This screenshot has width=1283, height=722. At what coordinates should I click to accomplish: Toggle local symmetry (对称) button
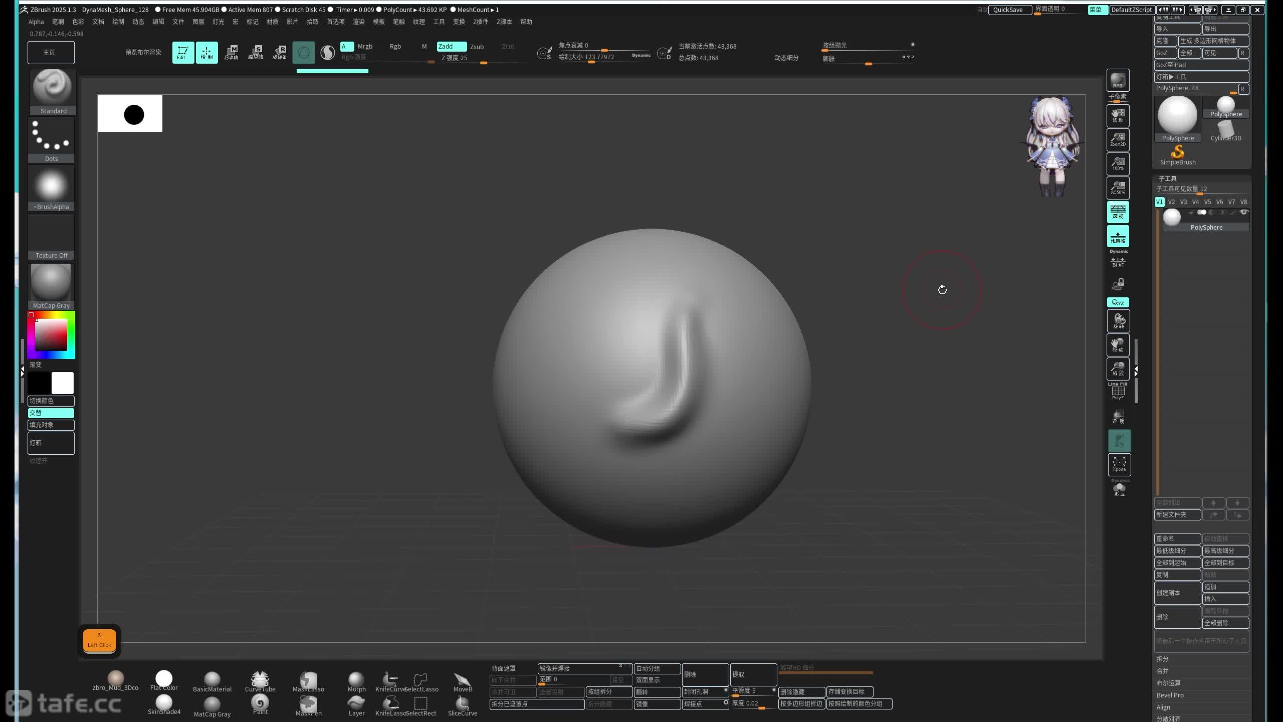(x=1118, y=261)
